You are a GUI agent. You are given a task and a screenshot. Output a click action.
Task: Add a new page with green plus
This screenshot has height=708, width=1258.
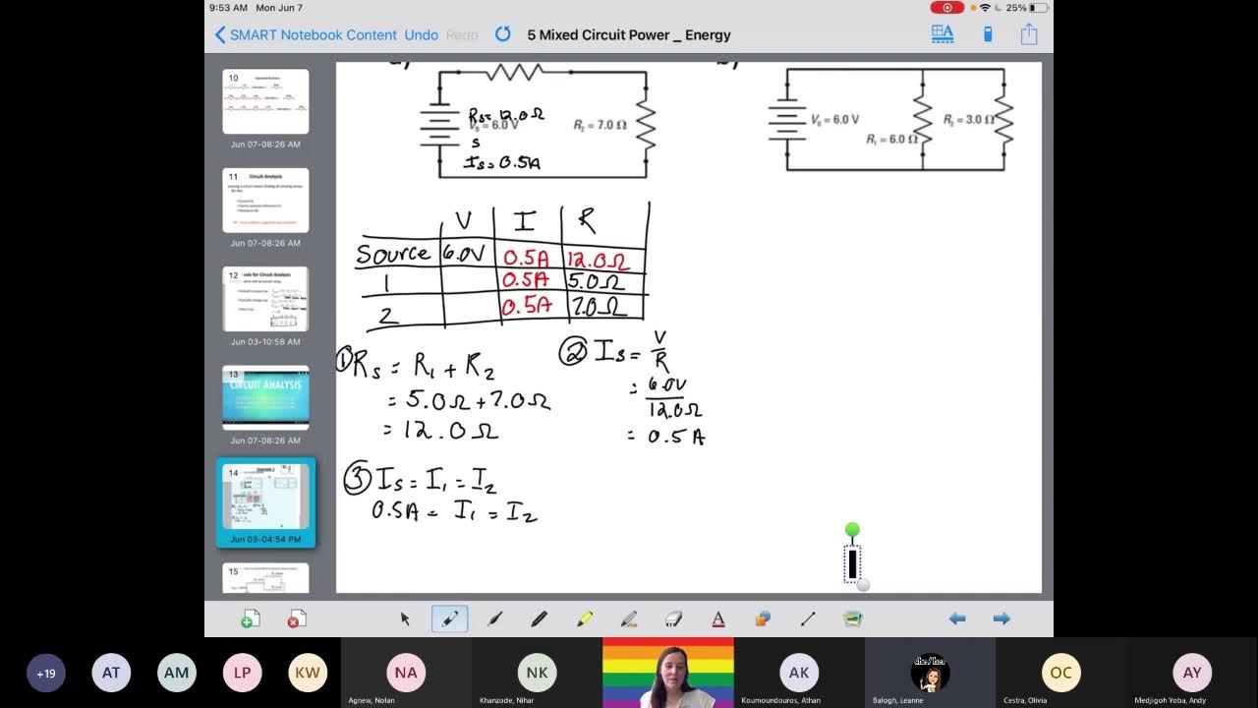click(x=251, y=619)
